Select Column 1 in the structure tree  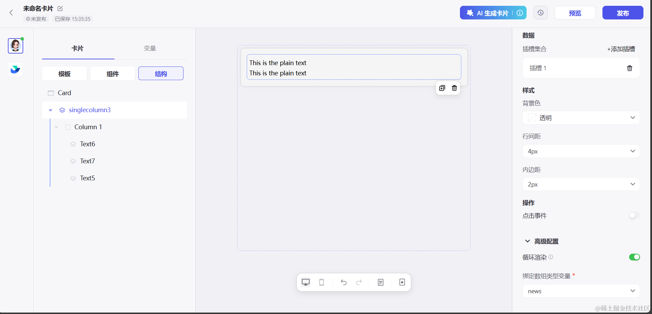114,127
